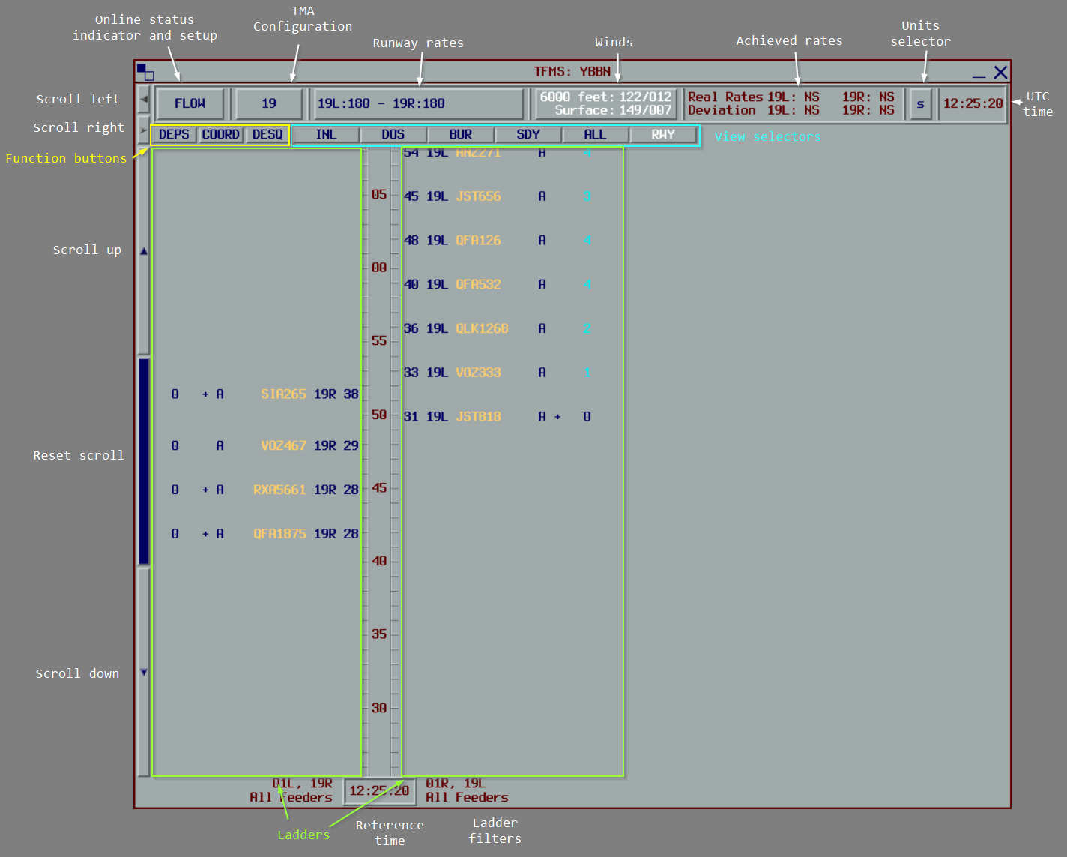The image size is (1067, 857).
Task: Click the 55 minute mark on timeline
Action: [x=379, y=341]
